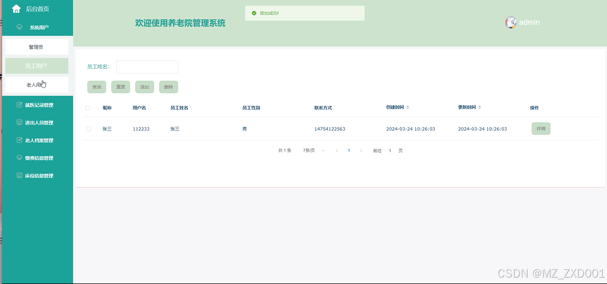Collapse the 系统用户 menu group
Screen dimensions: 607x284
pos(37,27)
